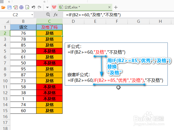
Task: Click the Name Box showing C2
Action: coord(15,15)
